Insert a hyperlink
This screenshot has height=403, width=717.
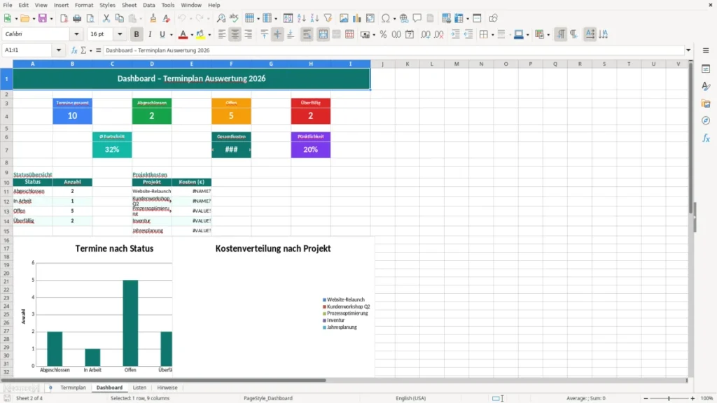[x=404, y=18]
